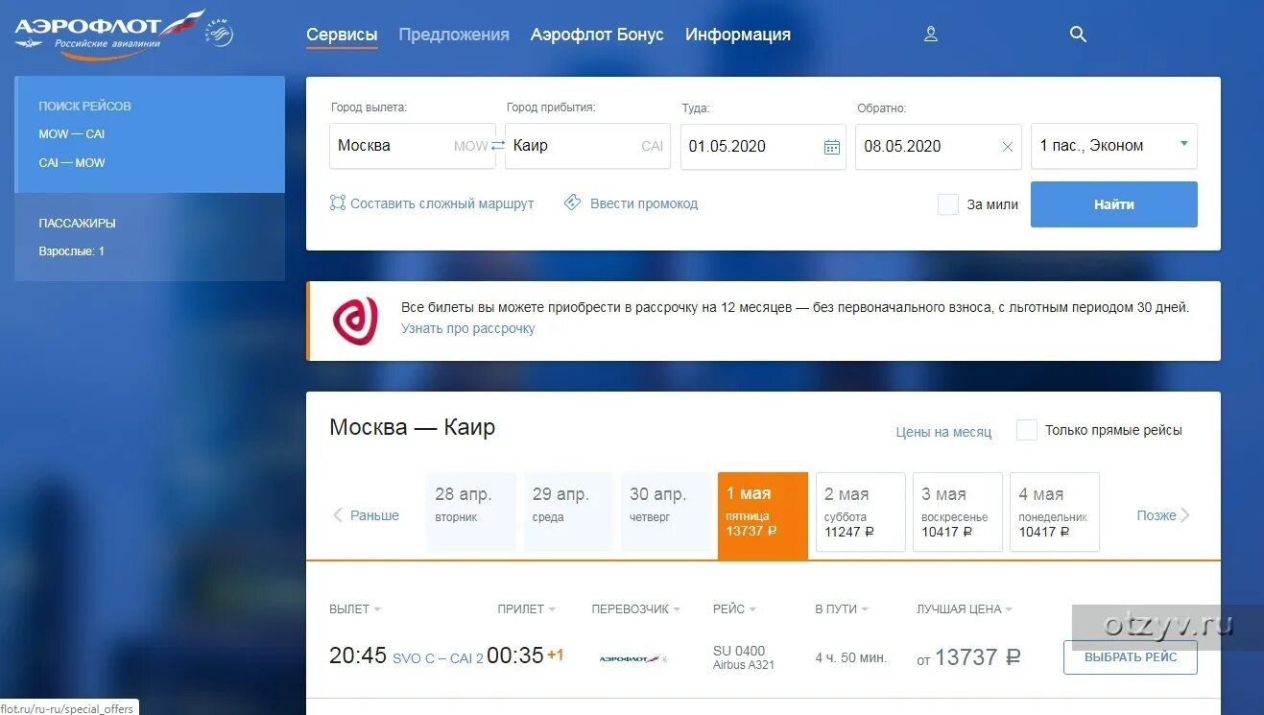
Task: Open calendar for departure date
Action: 832,147
